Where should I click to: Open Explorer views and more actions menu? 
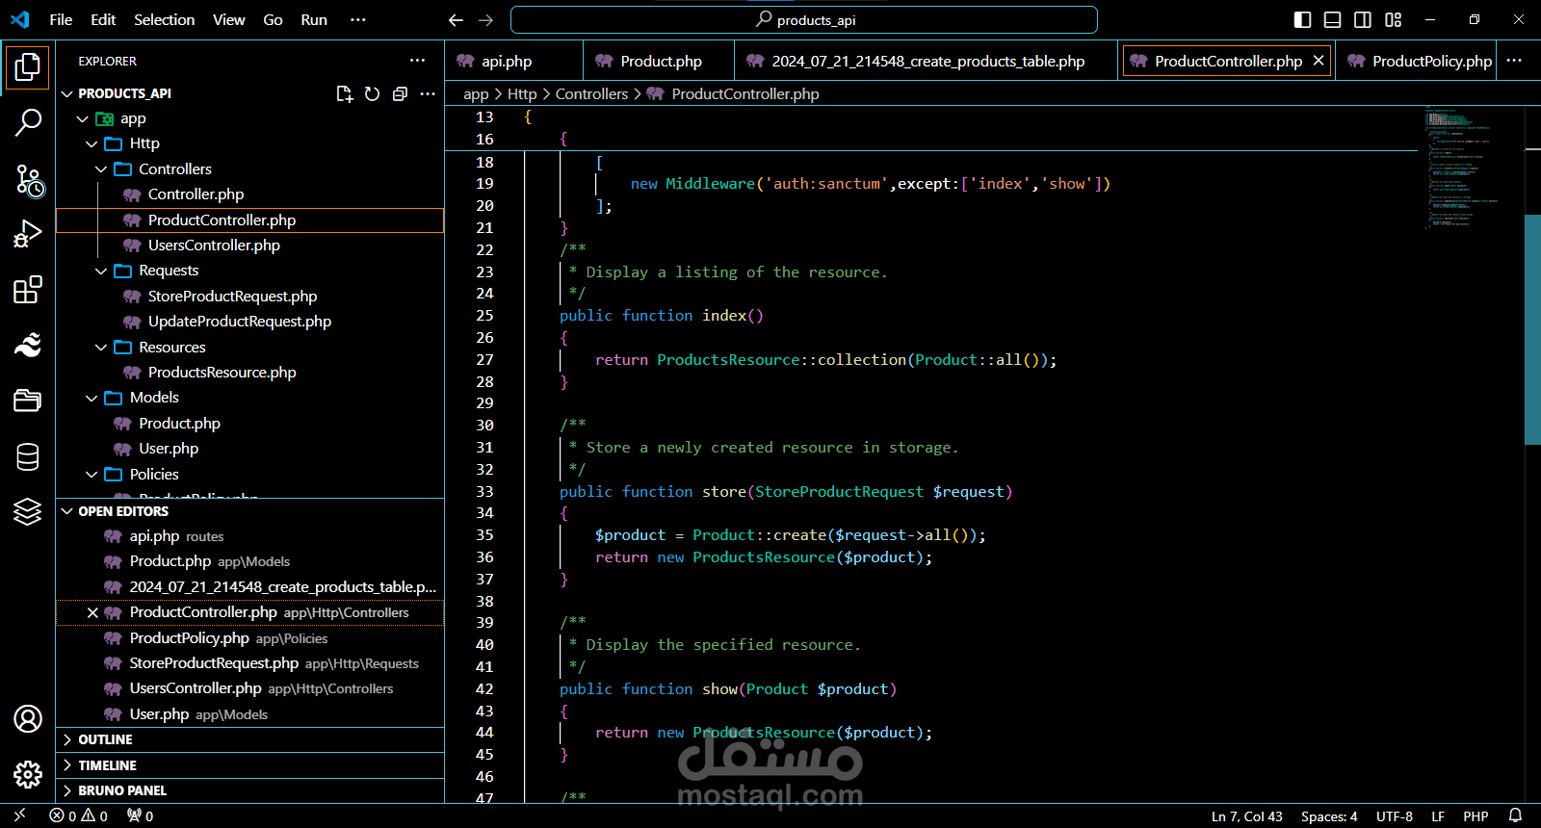[x=417, y=61]
